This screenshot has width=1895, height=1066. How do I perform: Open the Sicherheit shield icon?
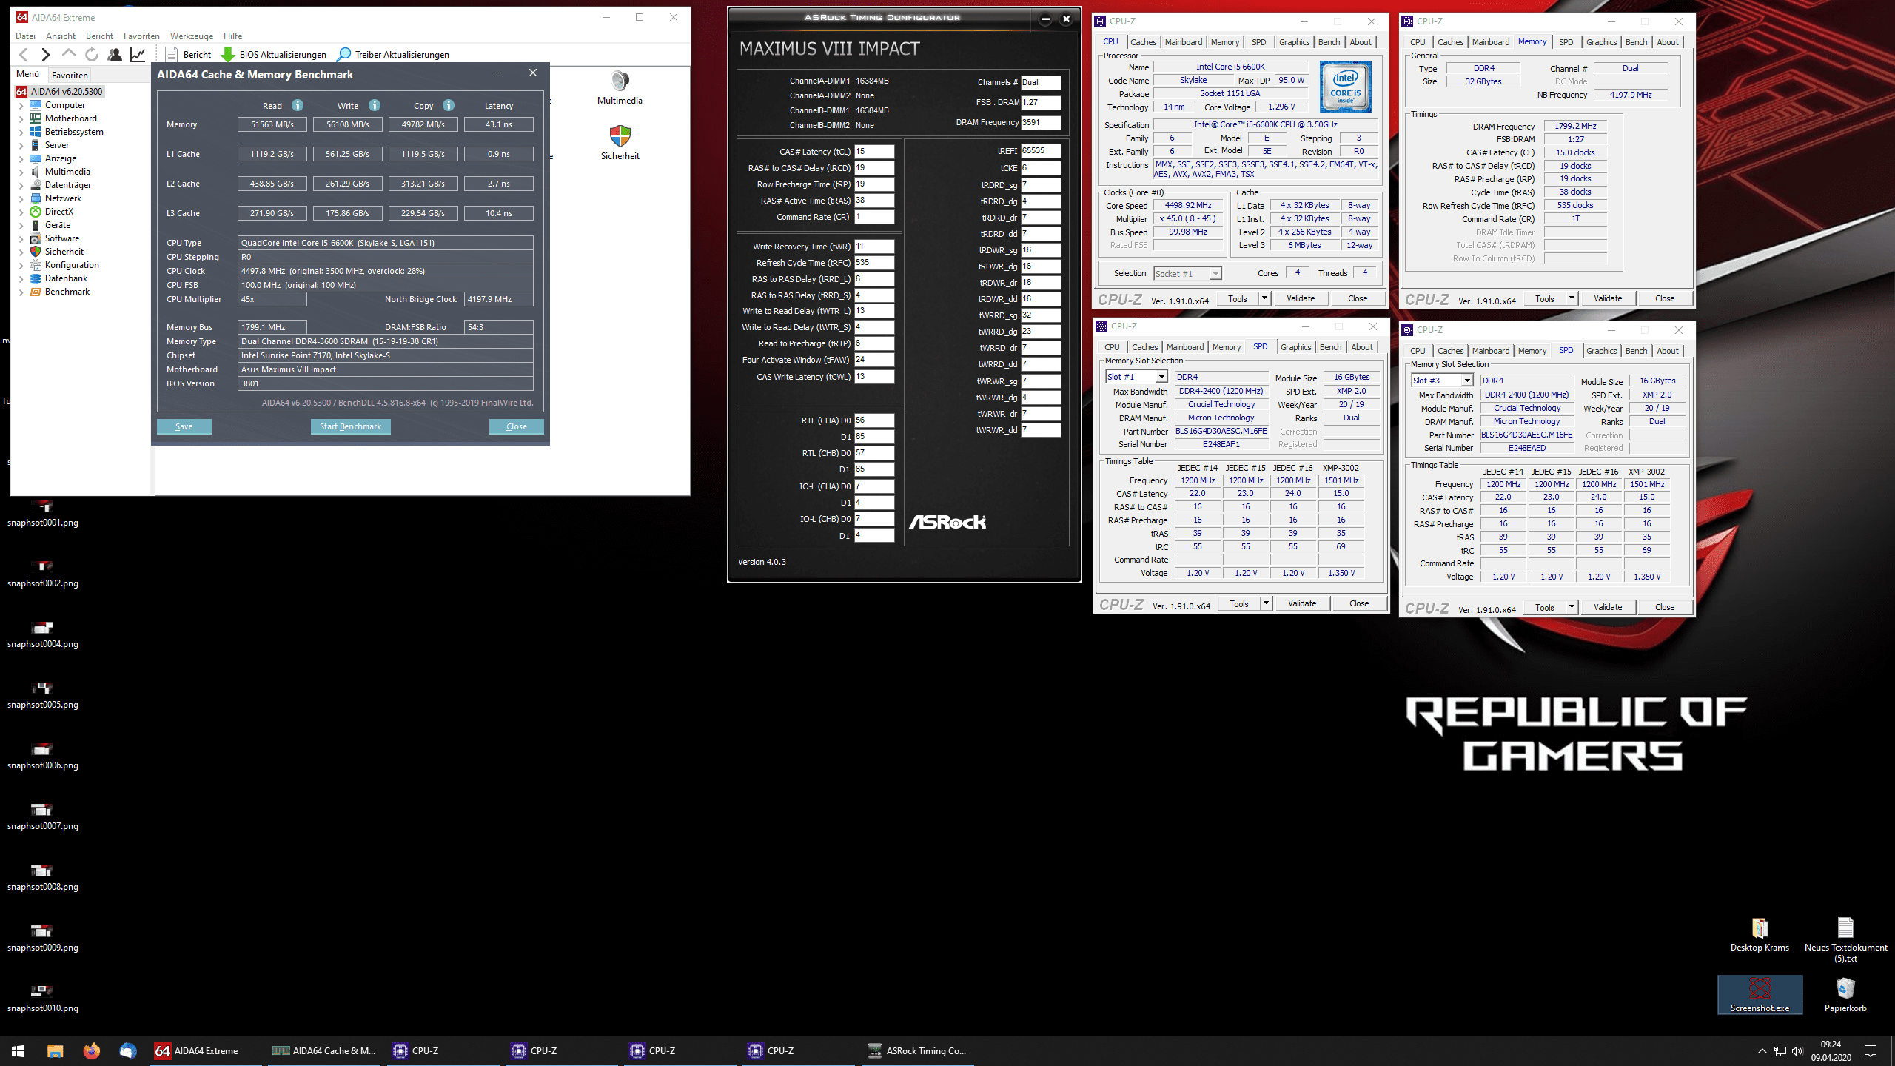(x=620, y=136)
